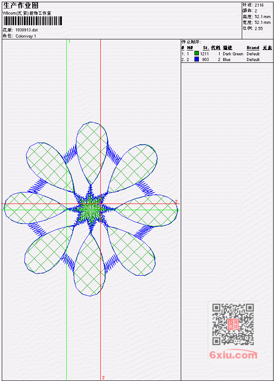
Task: Select the file name 1930913.dst
Action: tap(27, 30)
